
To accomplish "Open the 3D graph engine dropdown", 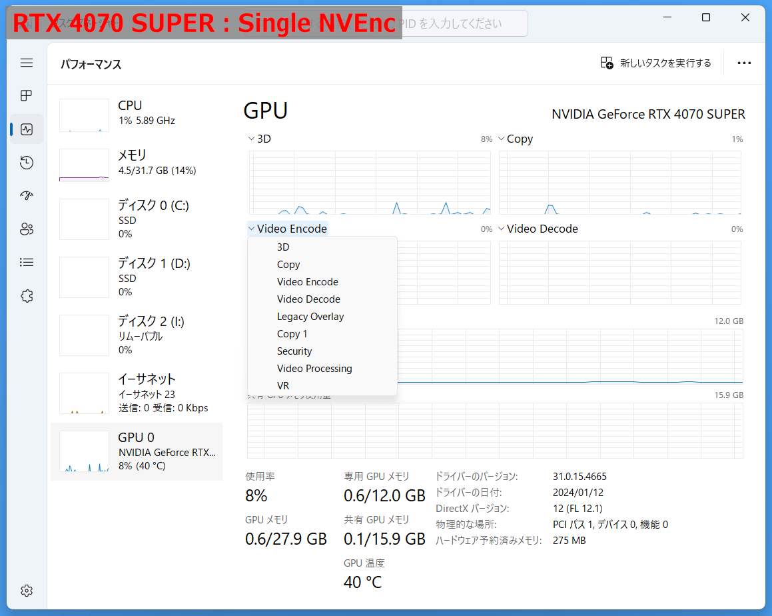I will 260,139.
